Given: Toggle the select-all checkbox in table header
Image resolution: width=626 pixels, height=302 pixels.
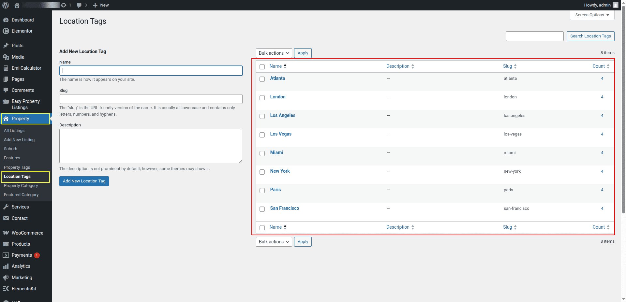Looking at the screenshot, I should pos(262,67).
